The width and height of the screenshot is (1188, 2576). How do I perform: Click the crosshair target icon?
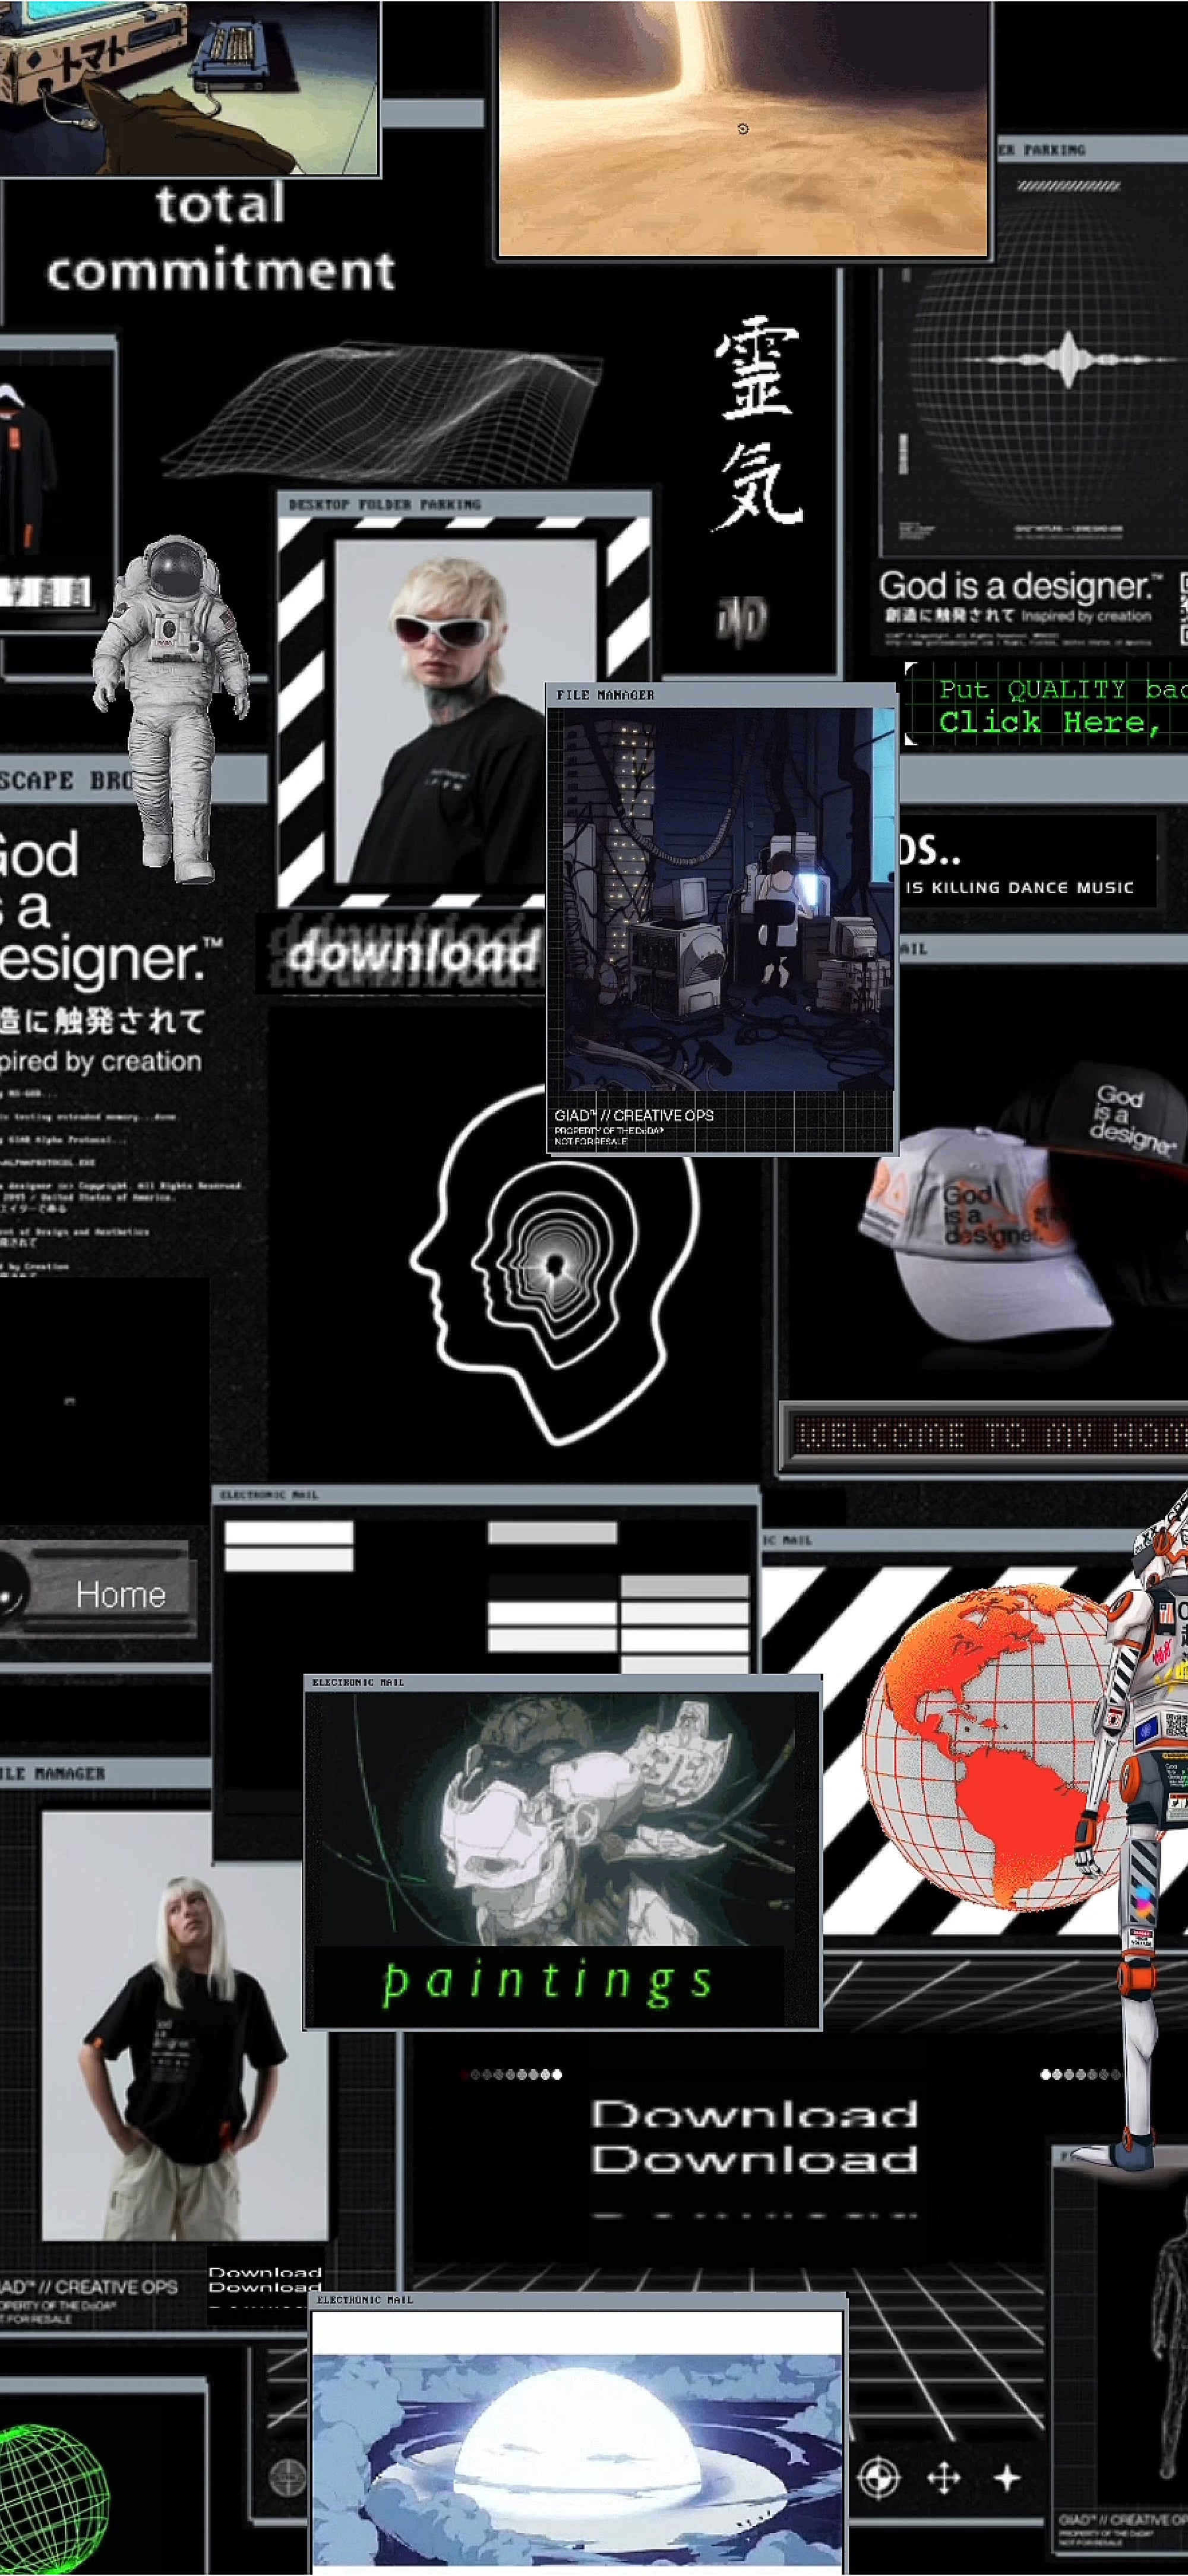[879, 2478]
